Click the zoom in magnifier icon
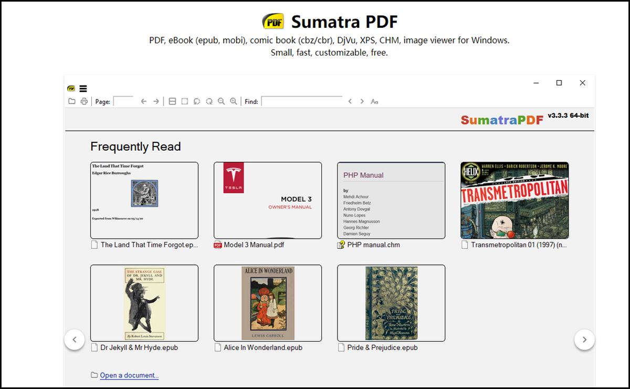 coord(233,101)
